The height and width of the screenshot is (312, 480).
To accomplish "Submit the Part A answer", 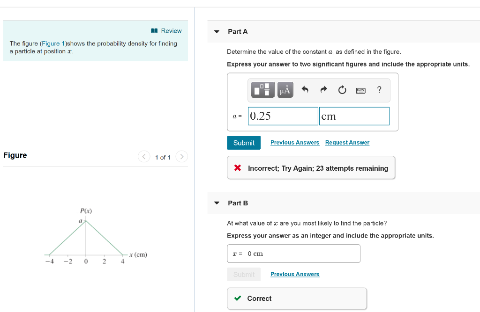I will point(244,143).
